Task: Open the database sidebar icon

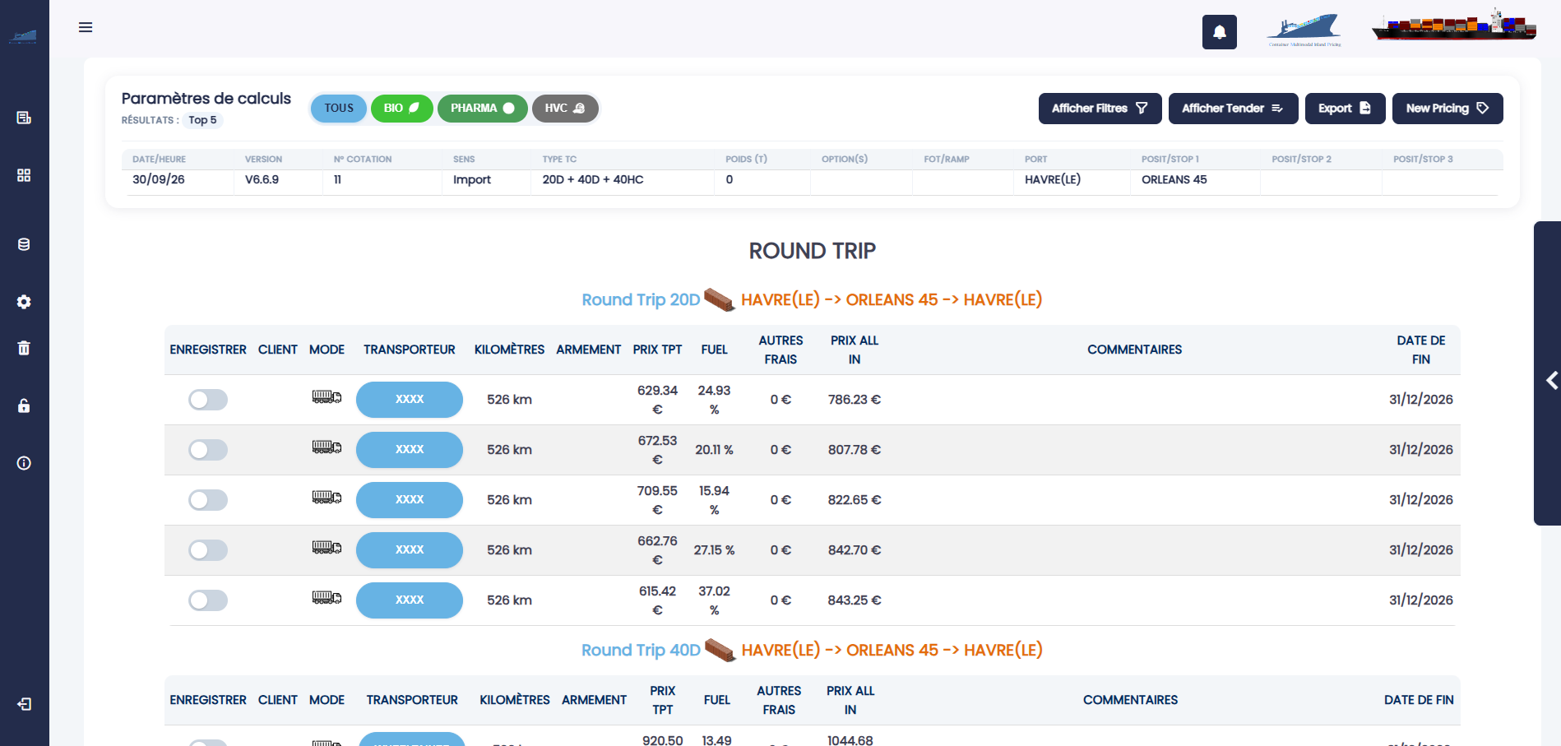Action: (x=24, y=244)
